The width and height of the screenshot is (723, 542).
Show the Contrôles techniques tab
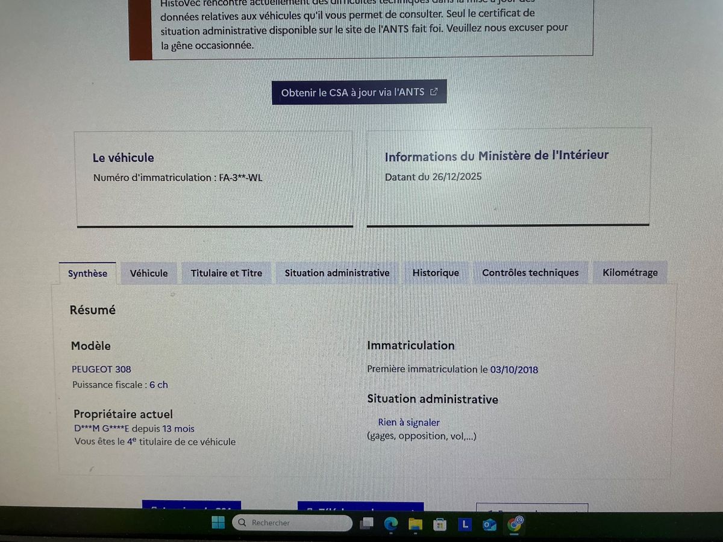click(530, 273)
